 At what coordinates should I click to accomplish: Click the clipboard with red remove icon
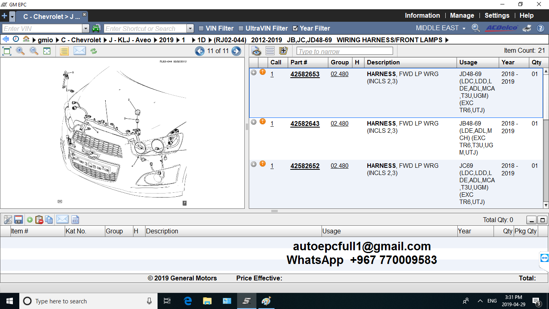(x=39, y=220)
